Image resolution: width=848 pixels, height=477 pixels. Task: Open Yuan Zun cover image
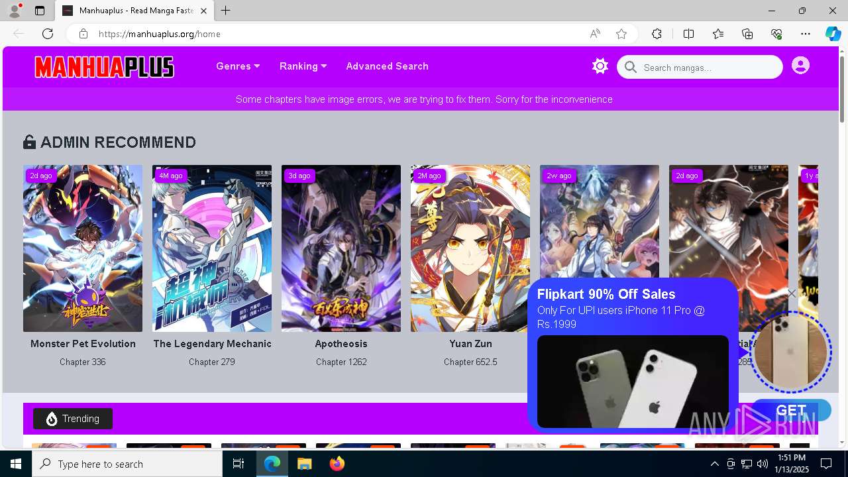(470, 248)
